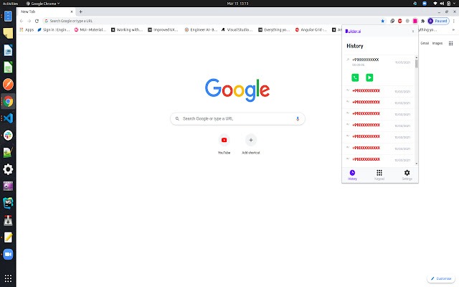This screenshot has width=459, height=287.
Task: Open the Apps bookmark shortcut
Action: [x=27, y=29]
